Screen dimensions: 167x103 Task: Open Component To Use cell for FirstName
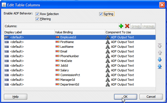coord(130,42)
